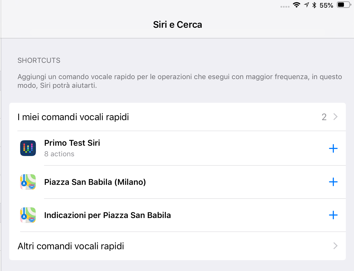
Task: Tap the 8 actions subtitle
Action: pyautogui.click(x=59, y=154)
